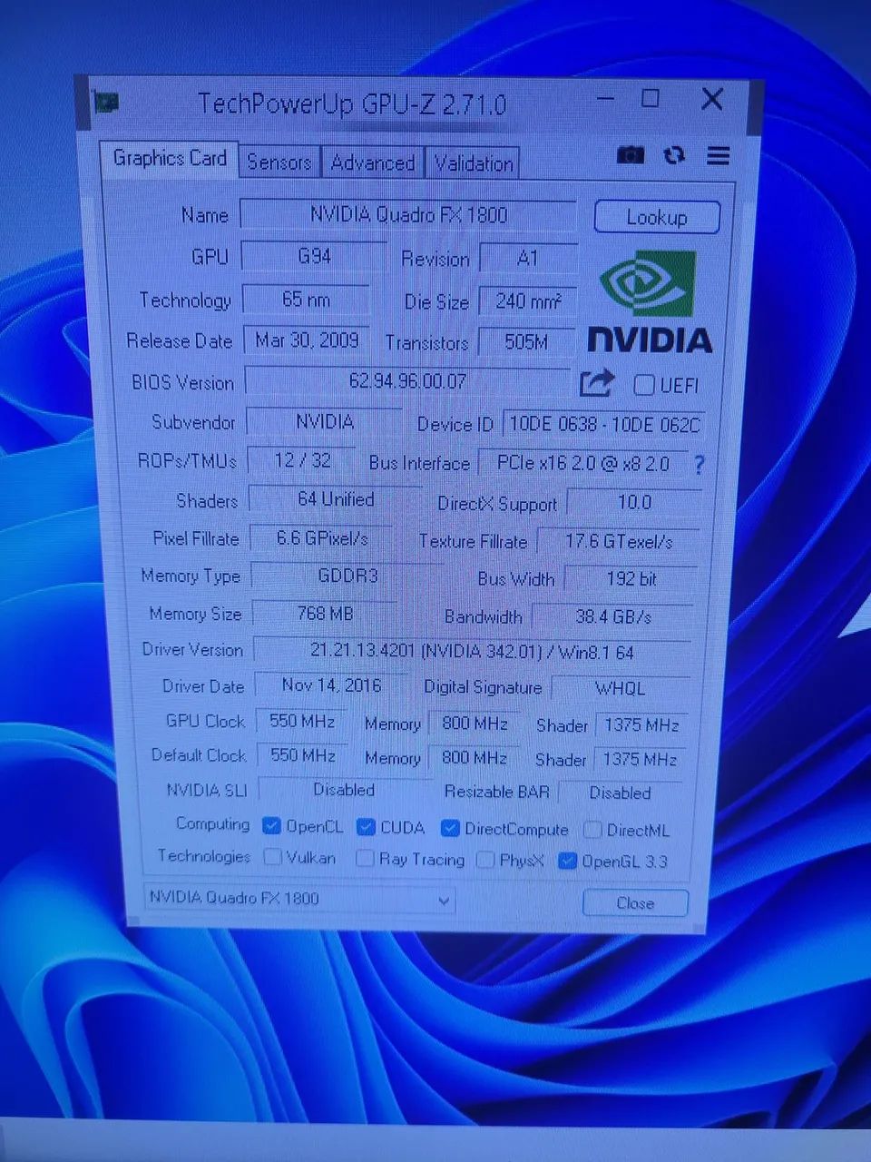Click the Memory Size field 768 MB
This screenshot has height=1162, width=871.
[325, 614]
